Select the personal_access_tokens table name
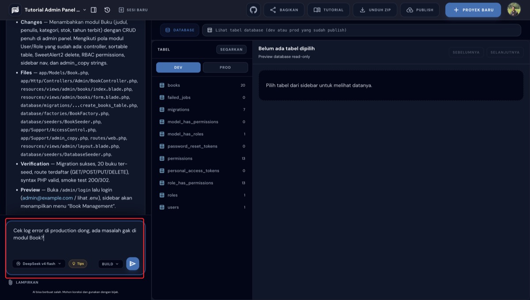Image resolution: width=530 pixels, height=300 pixels. 193,170
